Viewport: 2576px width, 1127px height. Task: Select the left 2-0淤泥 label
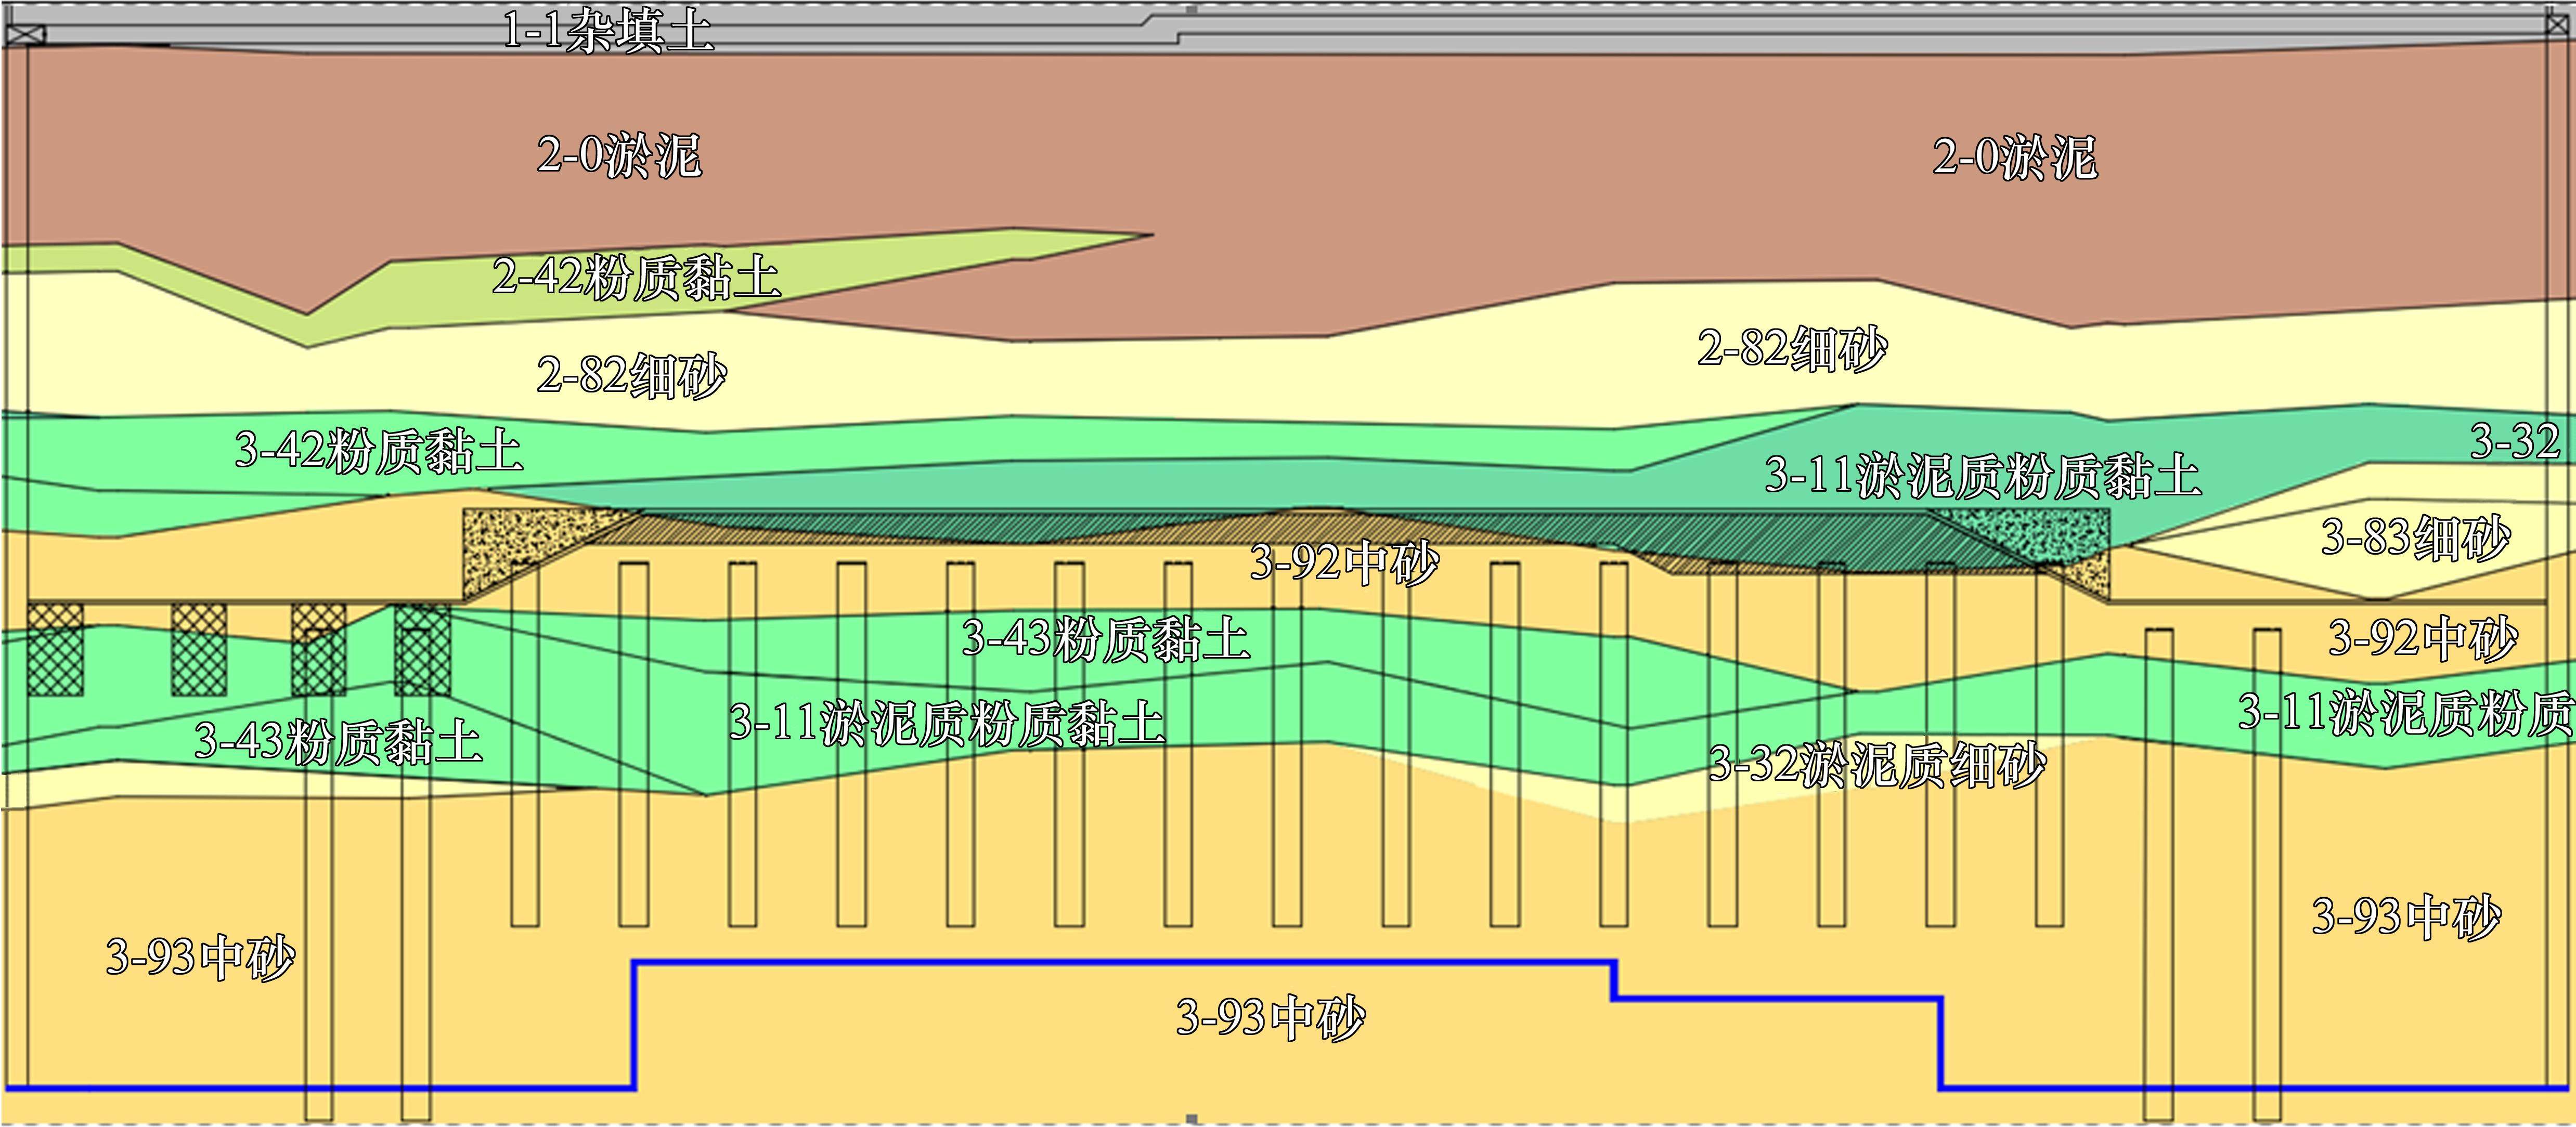click(x=619, y=156)
